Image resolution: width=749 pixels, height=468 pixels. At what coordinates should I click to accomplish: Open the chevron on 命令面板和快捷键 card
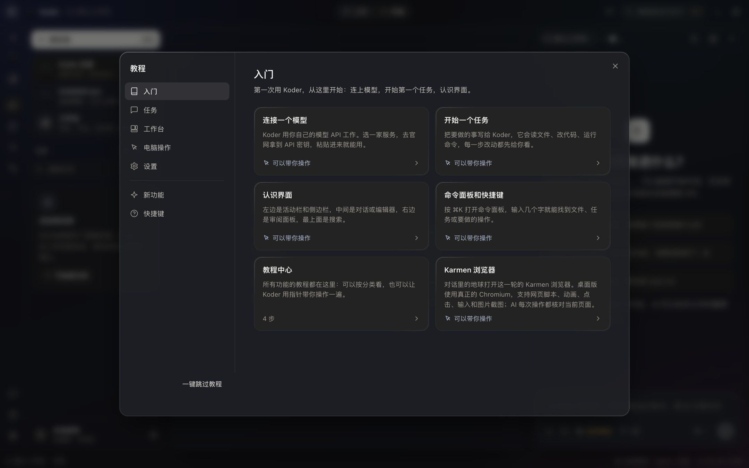[x=598, y=238]
